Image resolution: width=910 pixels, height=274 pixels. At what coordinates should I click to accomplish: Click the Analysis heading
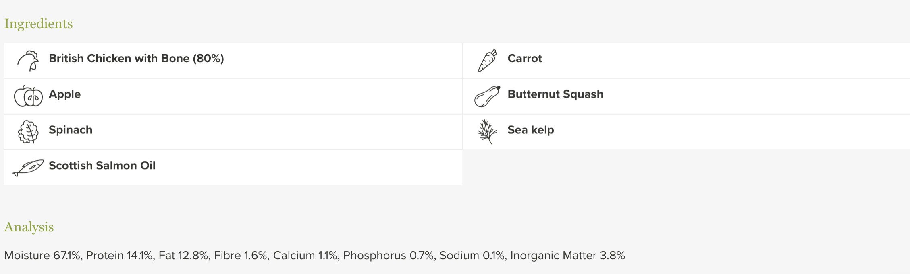point(29,227)
